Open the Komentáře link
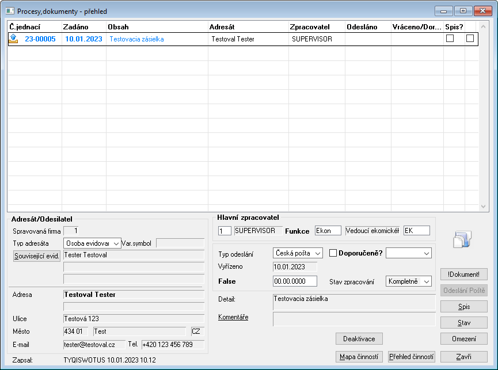Viewport: 498px width, 370px height. 233,317
